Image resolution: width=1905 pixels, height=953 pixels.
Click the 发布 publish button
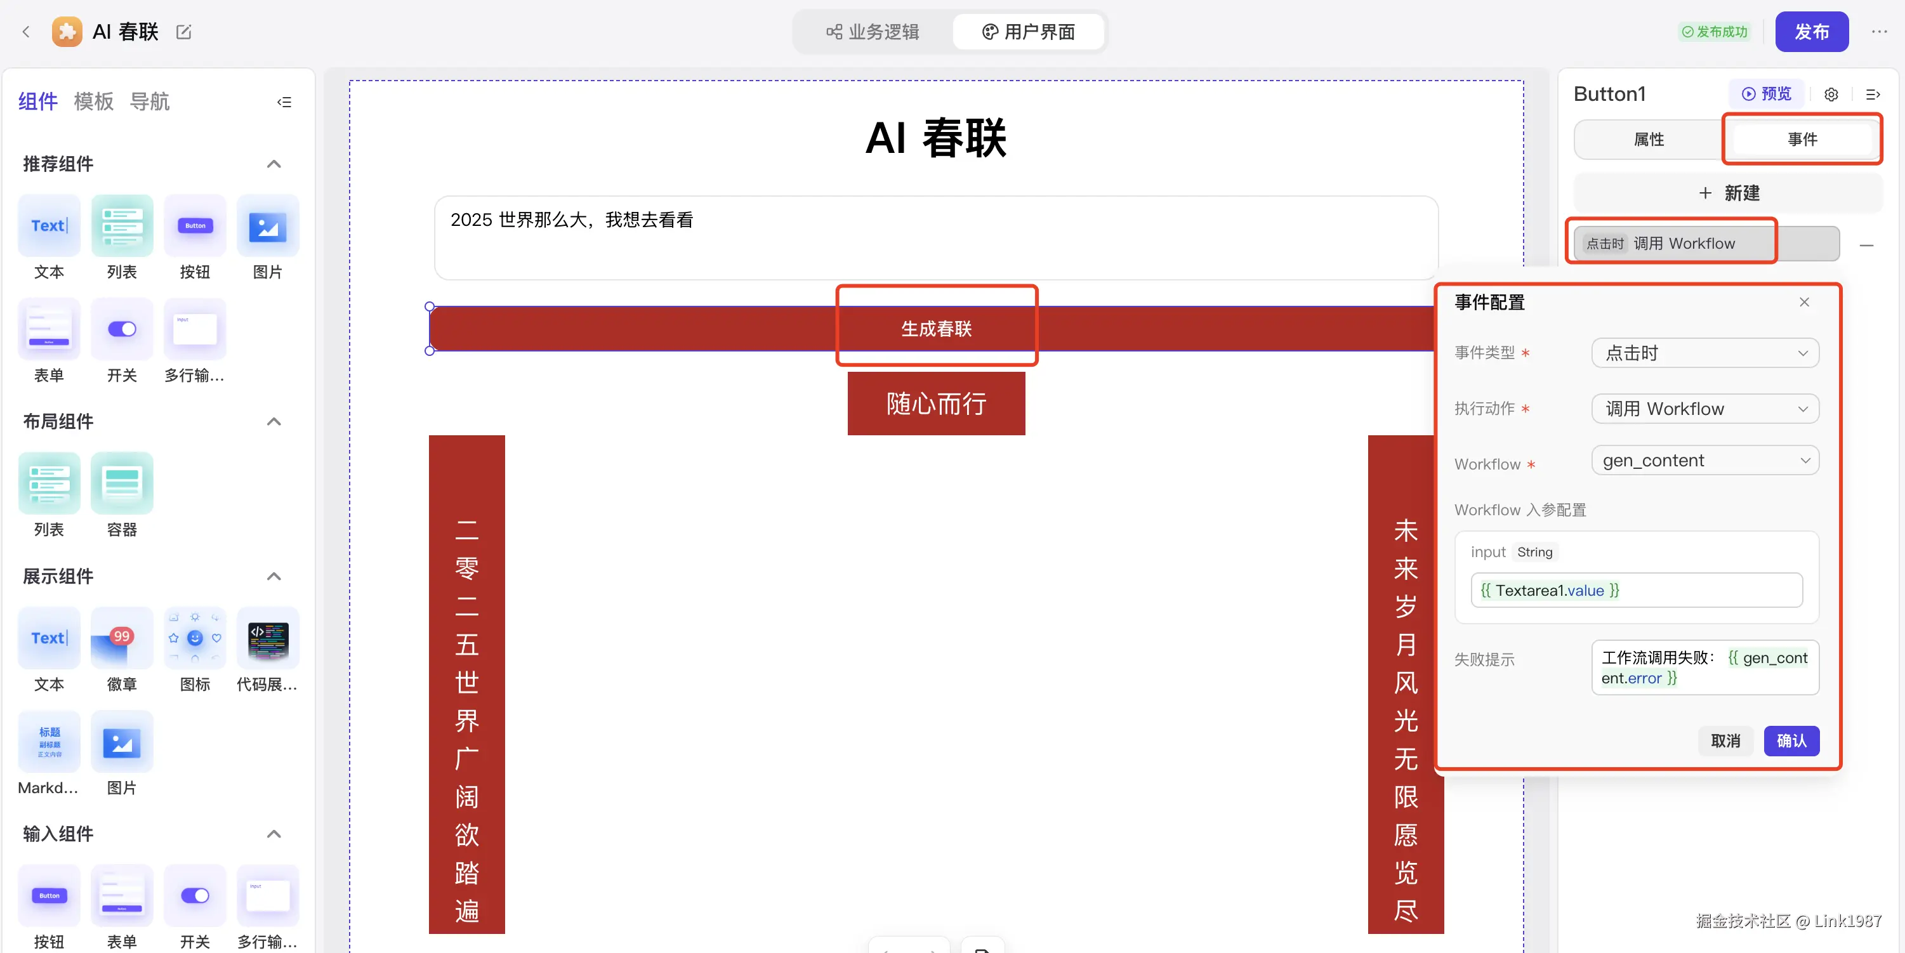(1811, 32)
